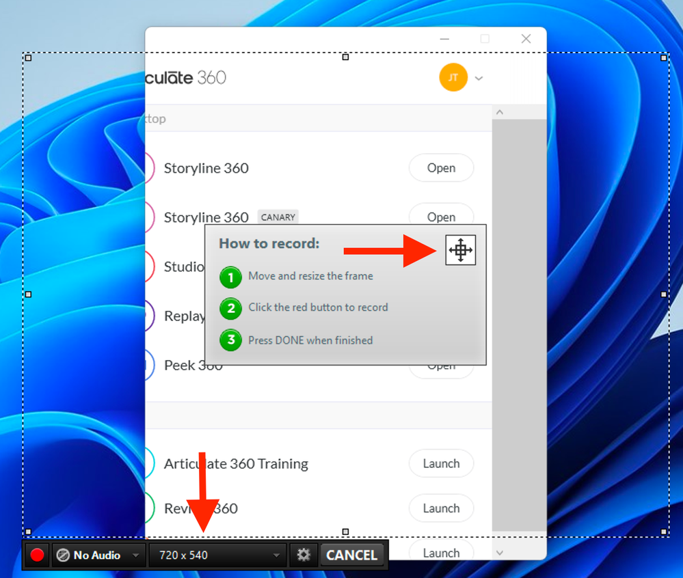Click the right-middle frame resize handle
This screenshot has width=683, height=578.
point(663,294)
